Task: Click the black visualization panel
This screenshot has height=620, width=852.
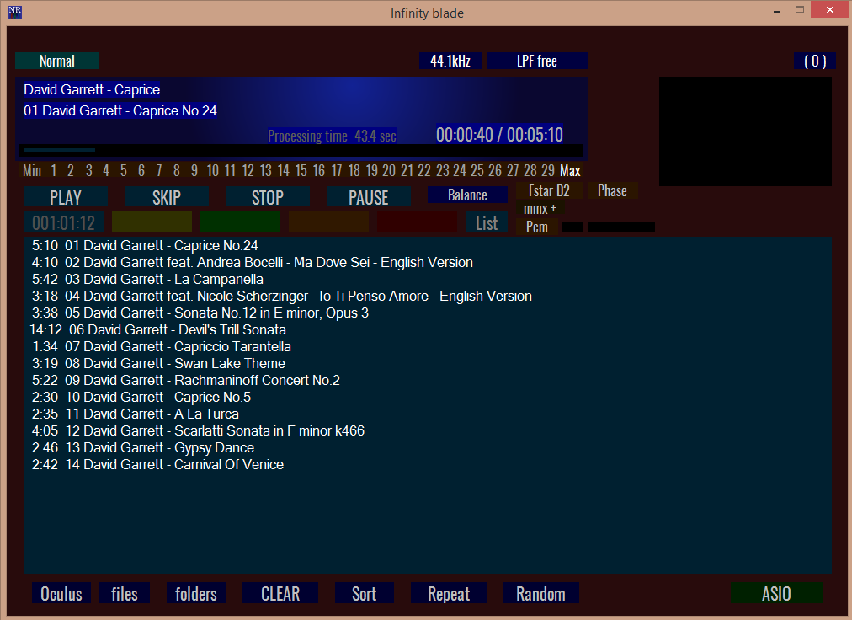Action: (745, 131)
